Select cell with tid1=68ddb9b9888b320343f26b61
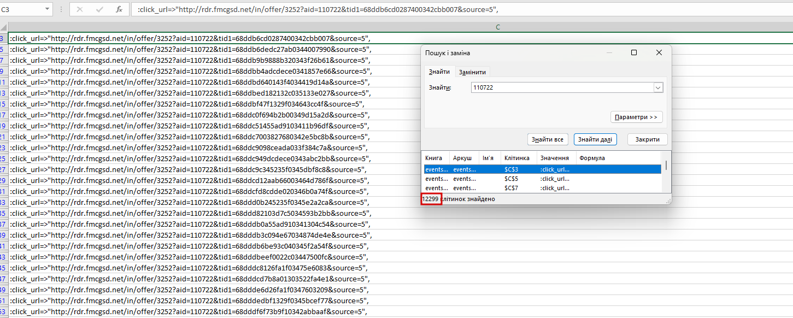 tap(401, 60)
